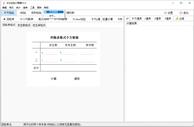Click the 样本数 column header
Image resolution: width=194 pixels, height=127 pixels.
pyautogui.click(x=90, y=45)
